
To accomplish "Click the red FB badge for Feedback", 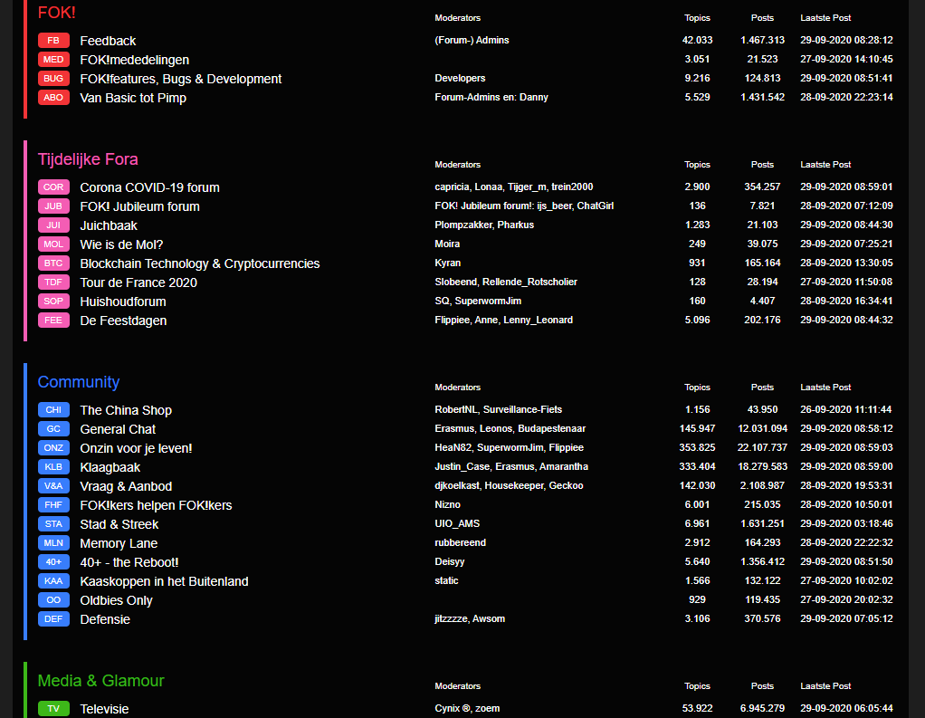I will point(53,41).
